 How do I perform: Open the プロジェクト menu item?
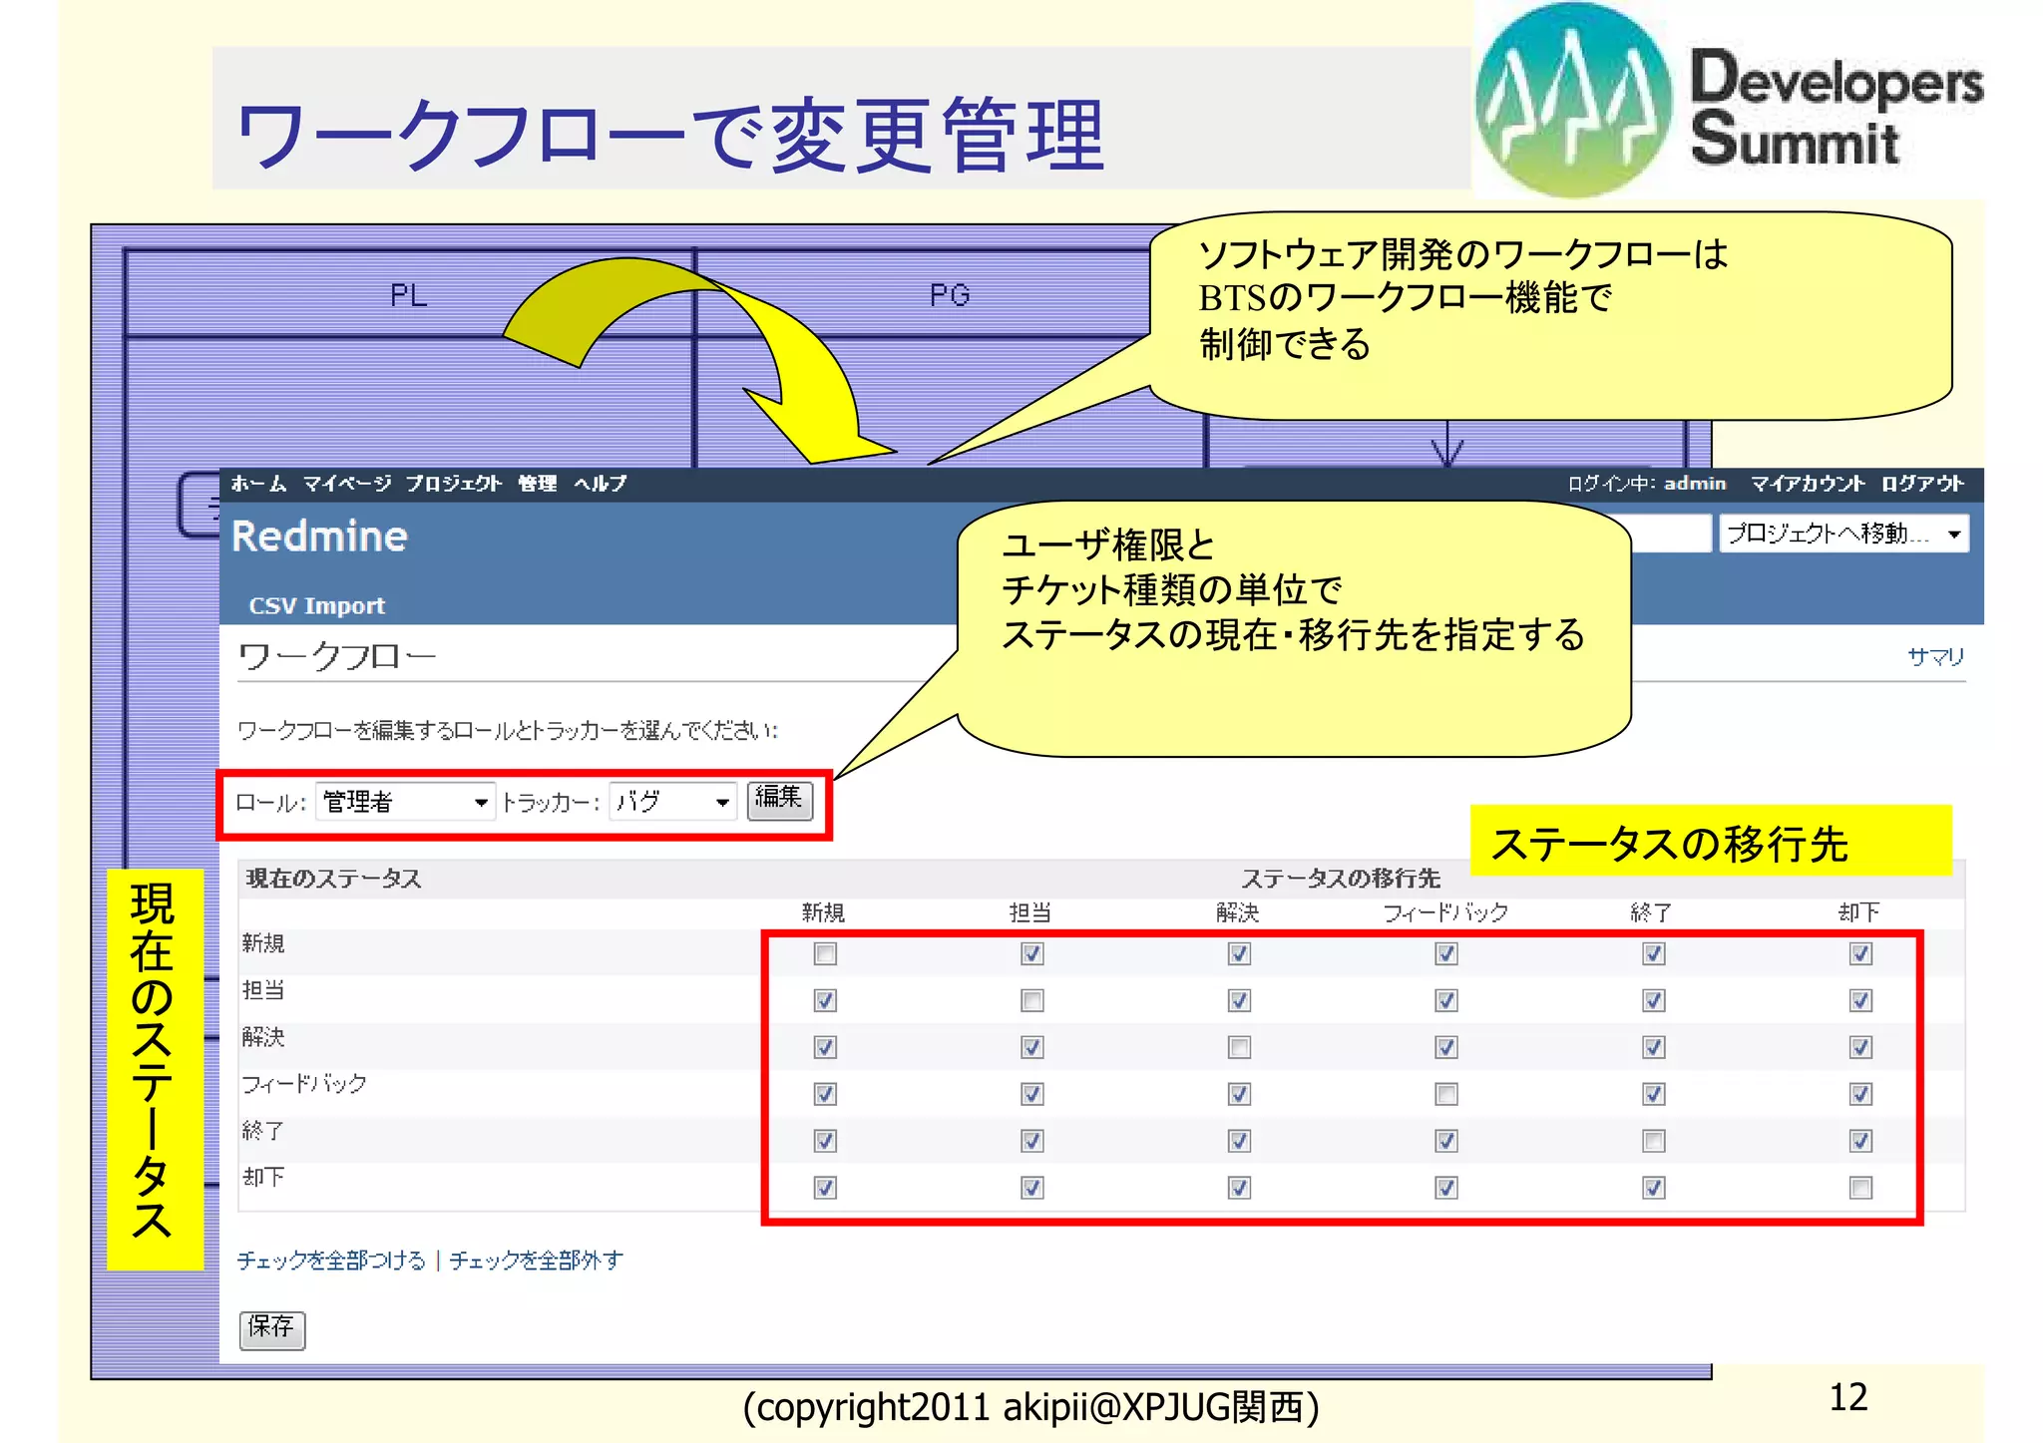(x=453, y=484)
